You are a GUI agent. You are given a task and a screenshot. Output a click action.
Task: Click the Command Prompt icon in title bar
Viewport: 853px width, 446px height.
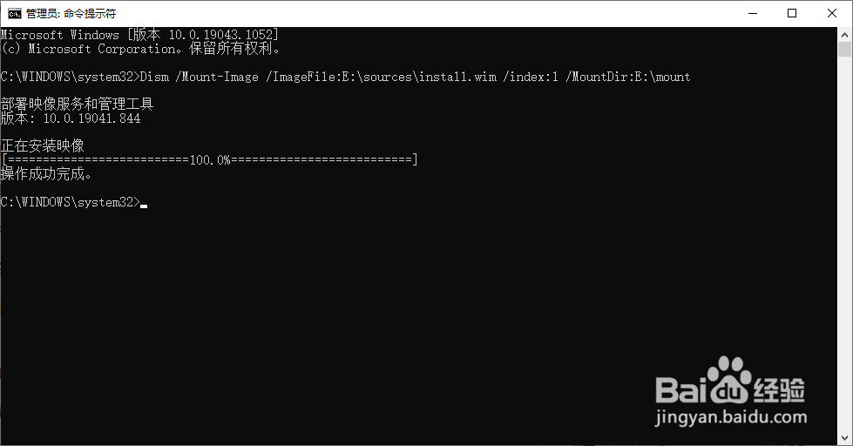click(14, 14)
